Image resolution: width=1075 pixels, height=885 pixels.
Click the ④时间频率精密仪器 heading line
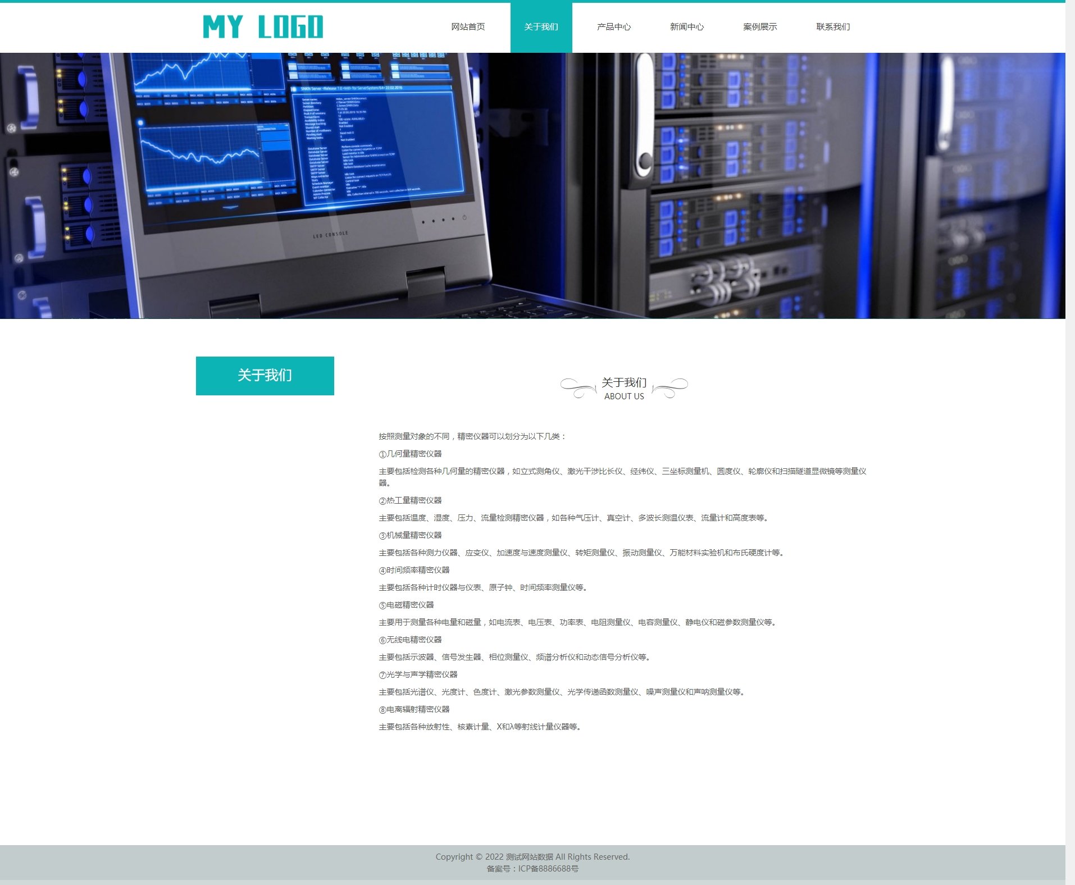pyautogui.click(x=414, y=570)
